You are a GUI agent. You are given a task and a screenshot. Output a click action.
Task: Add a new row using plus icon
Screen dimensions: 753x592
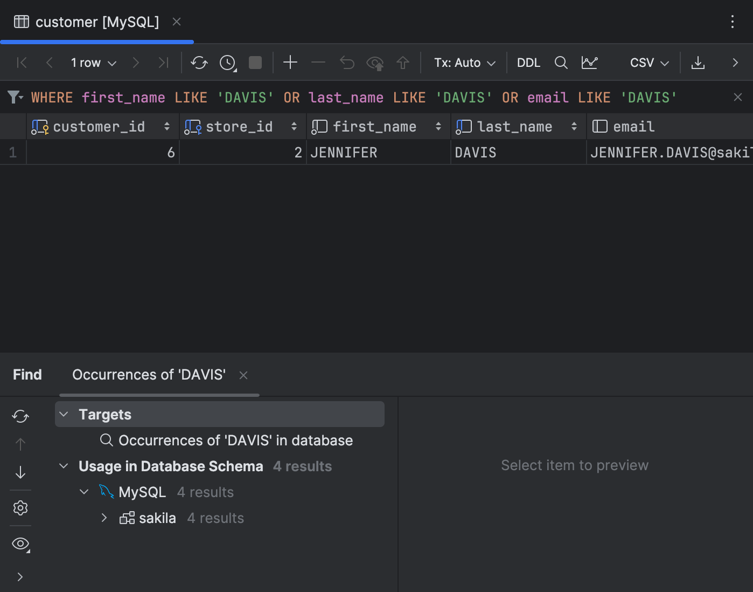[290, 63]
